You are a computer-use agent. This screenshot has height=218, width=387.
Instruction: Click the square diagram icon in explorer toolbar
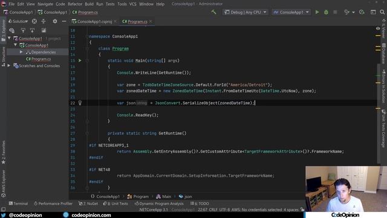[44, 30]
